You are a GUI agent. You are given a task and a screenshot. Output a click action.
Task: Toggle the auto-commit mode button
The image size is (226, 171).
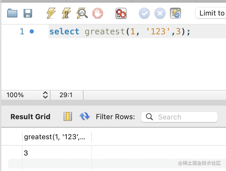coord(175,13)
